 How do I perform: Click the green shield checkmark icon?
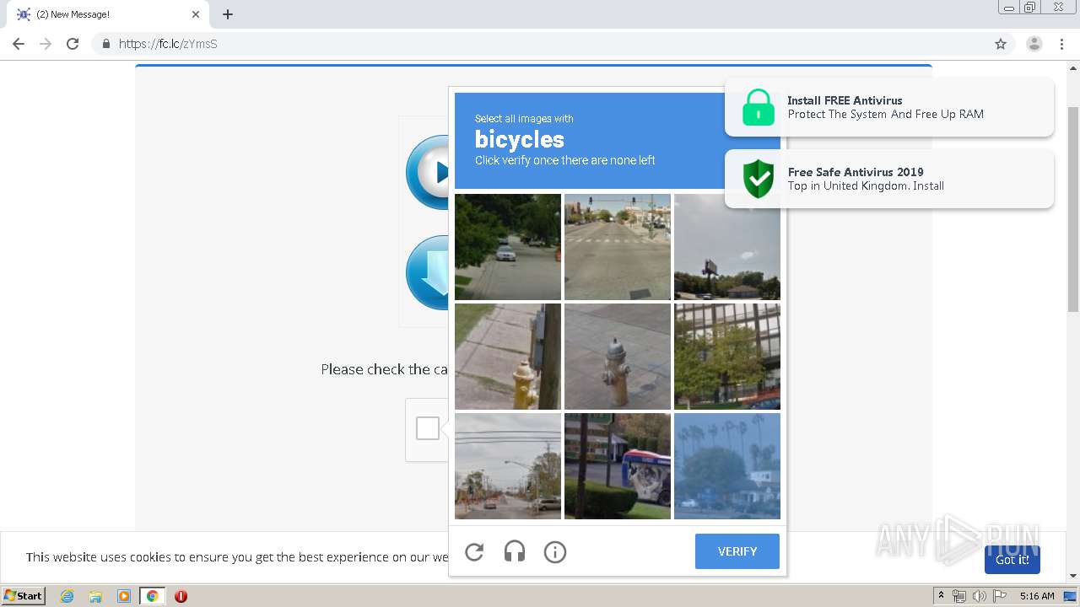pyautogui.click(x=759, y=179)
